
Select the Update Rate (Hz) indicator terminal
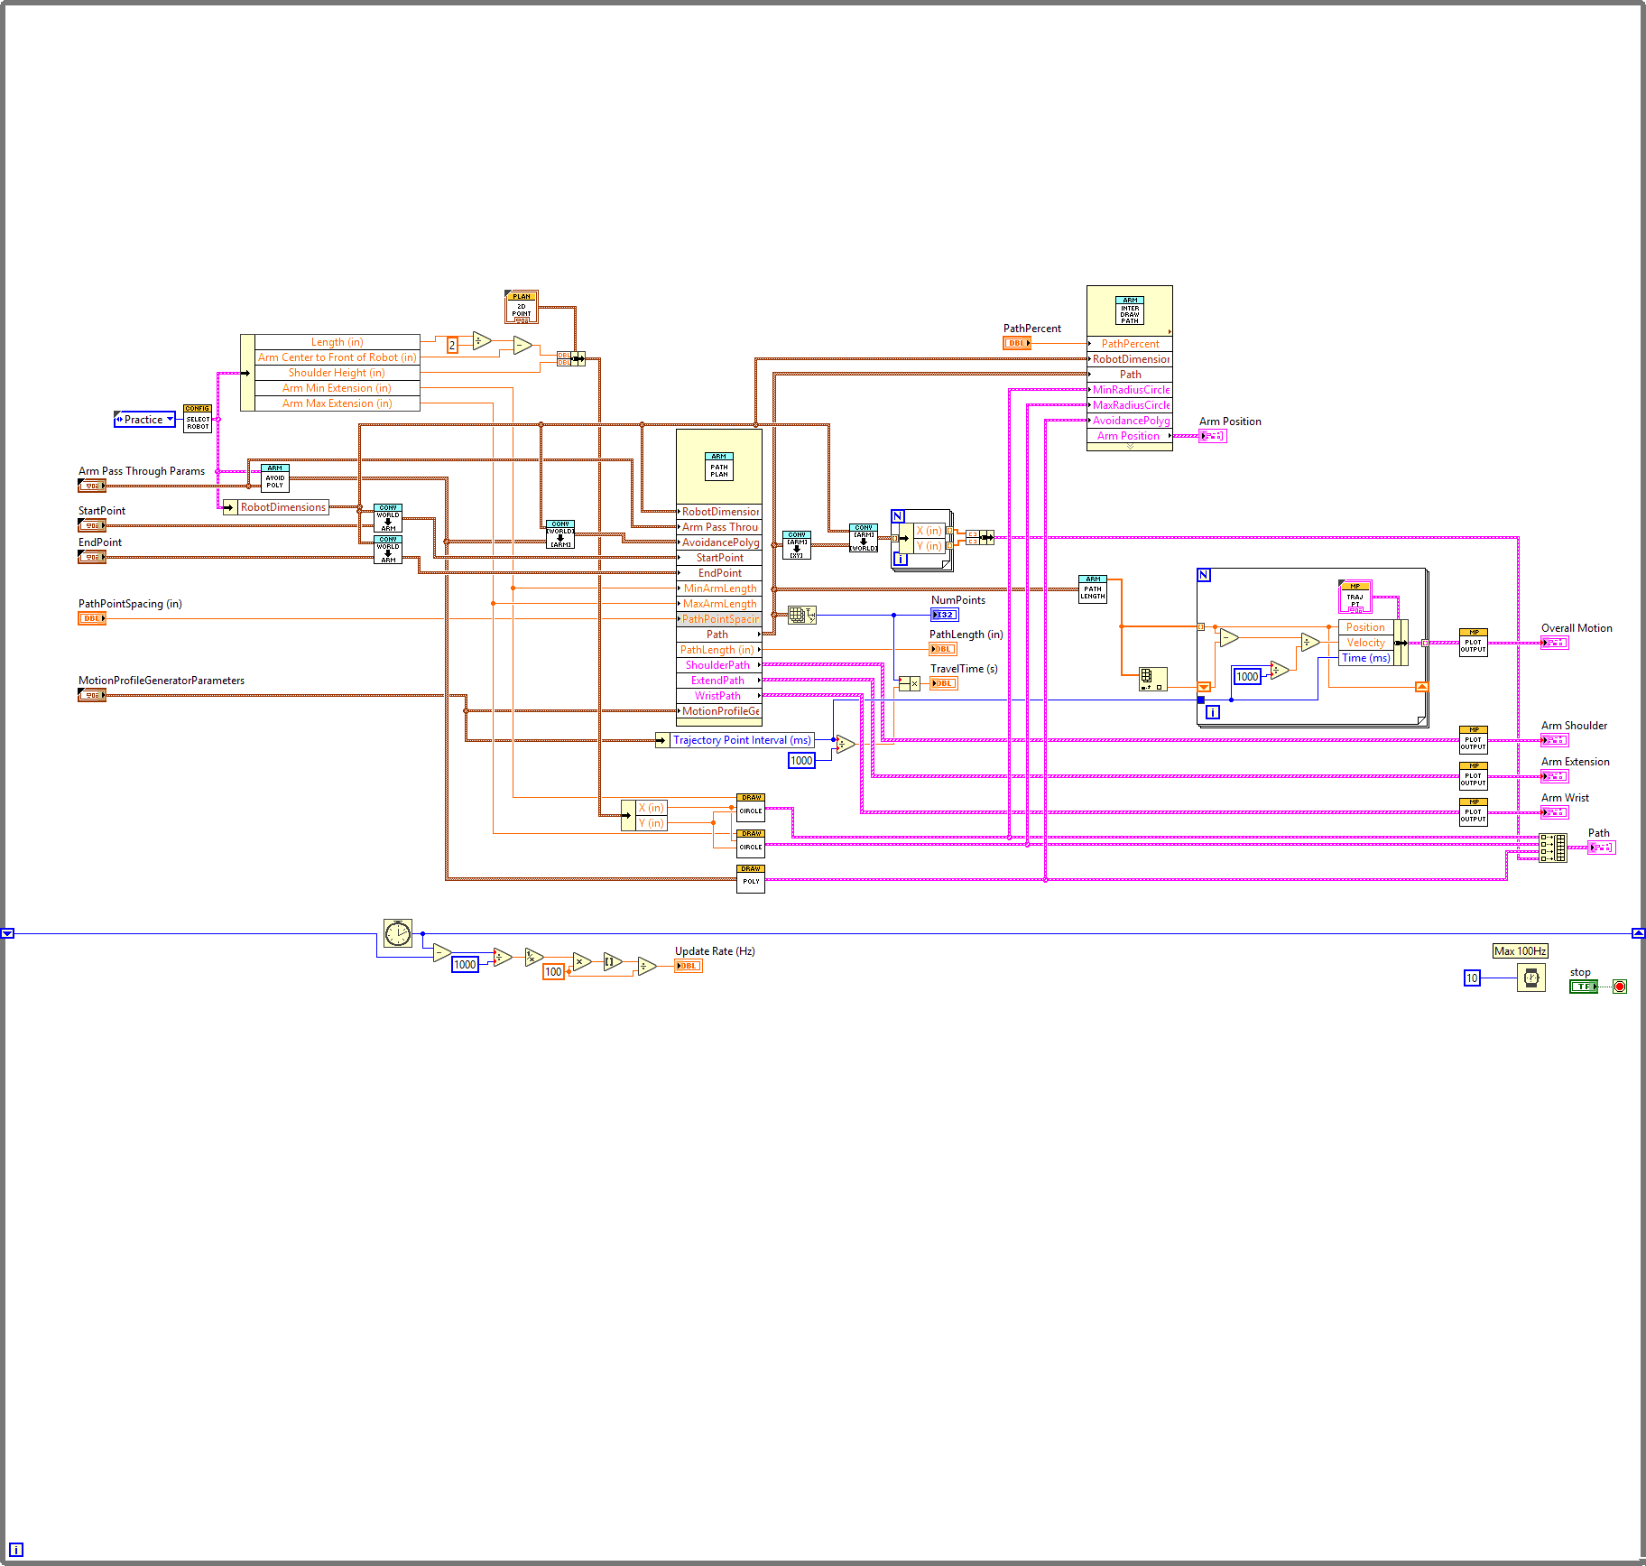coord(688,965)
